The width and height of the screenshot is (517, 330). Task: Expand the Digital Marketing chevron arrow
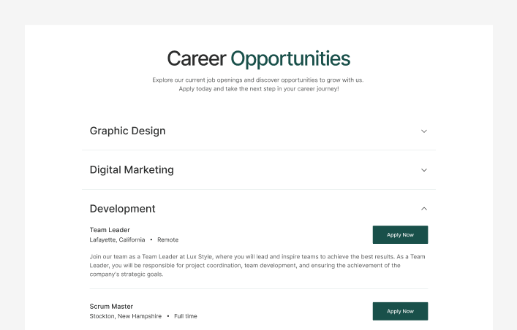point(424,170)
